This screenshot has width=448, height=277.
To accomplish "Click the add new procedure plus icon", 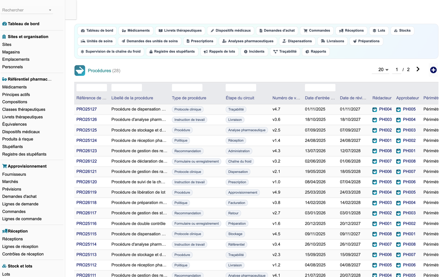I will [x=433, y=70].
